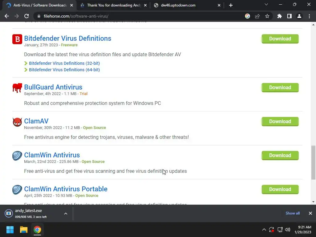Download ClamAV
This screenshot has width=316, height=237.
(280, 121)
